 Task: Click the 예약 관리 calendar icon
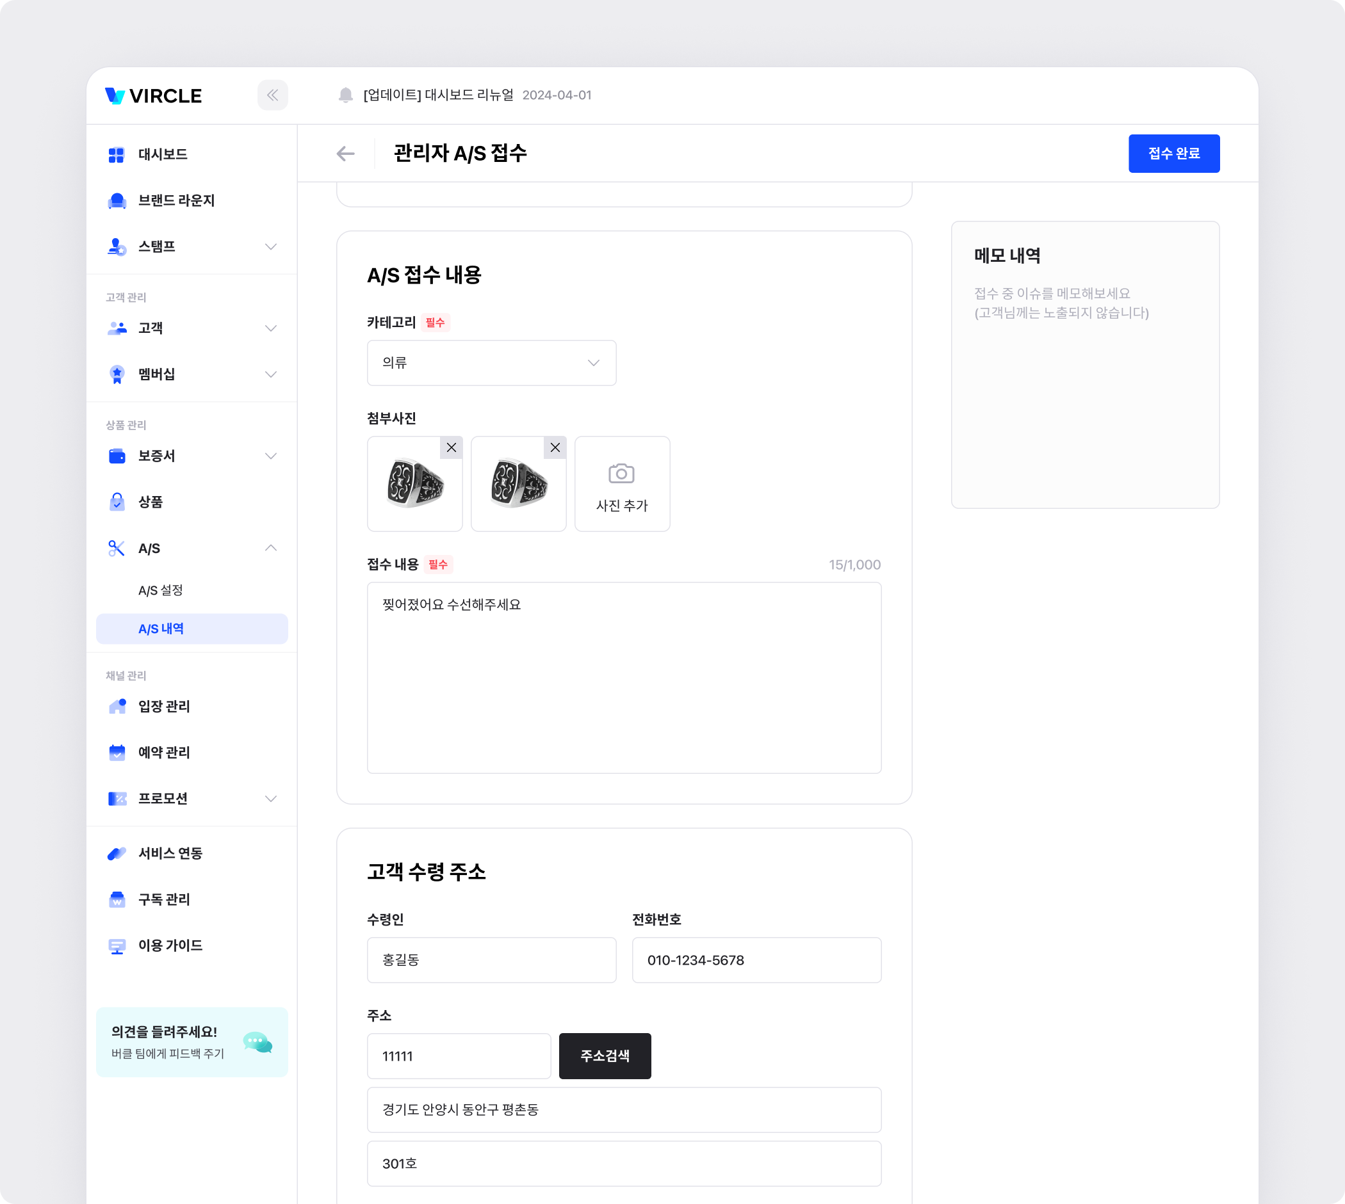(x=117, y=753)
